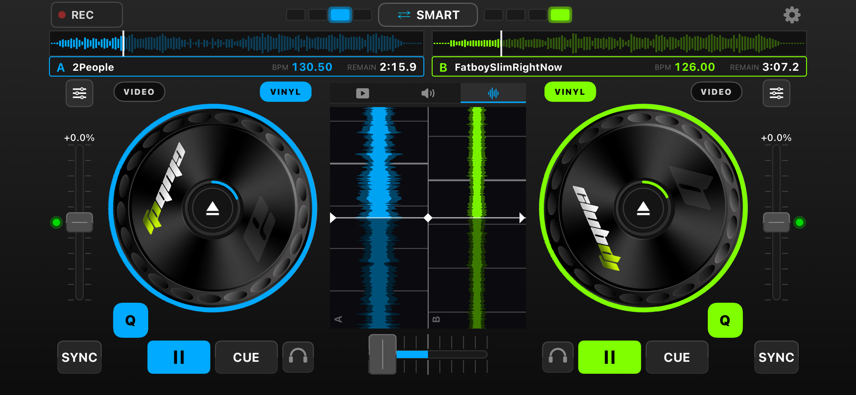The height and width of the screenshot is (395, 856).
Task: Switch to the video player tab
Action: [362, 93]
